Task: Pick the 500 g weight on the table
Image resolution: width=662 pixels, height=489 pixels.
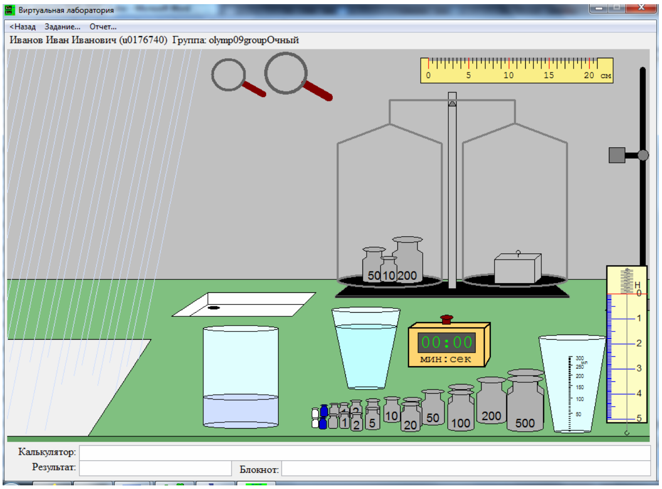Action: tap(525, 400)
